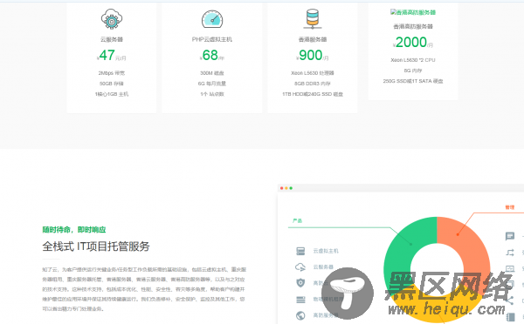524x324 pixels.
Task: Click the green 产品 chart label
Action: coord(298,220)
